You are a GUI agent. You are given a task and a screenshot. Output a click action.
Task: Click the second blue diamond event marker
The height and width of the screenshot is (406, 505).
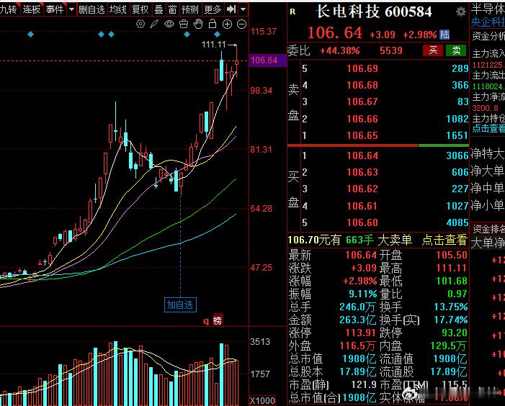click(101, 34)
